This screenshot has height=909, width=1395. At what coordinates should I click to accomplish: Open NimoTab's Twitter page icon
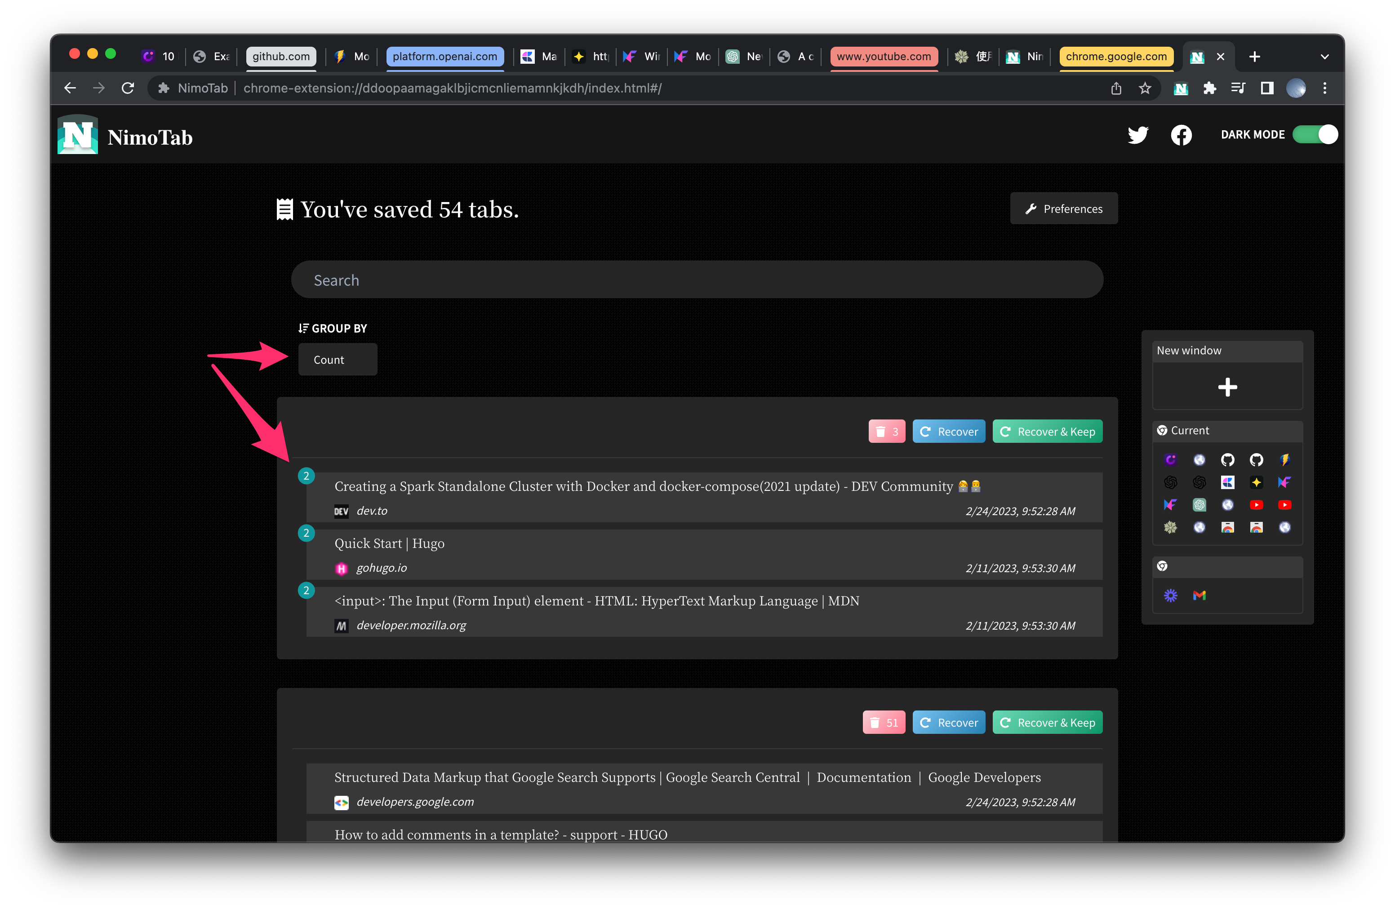(1137, 135)
